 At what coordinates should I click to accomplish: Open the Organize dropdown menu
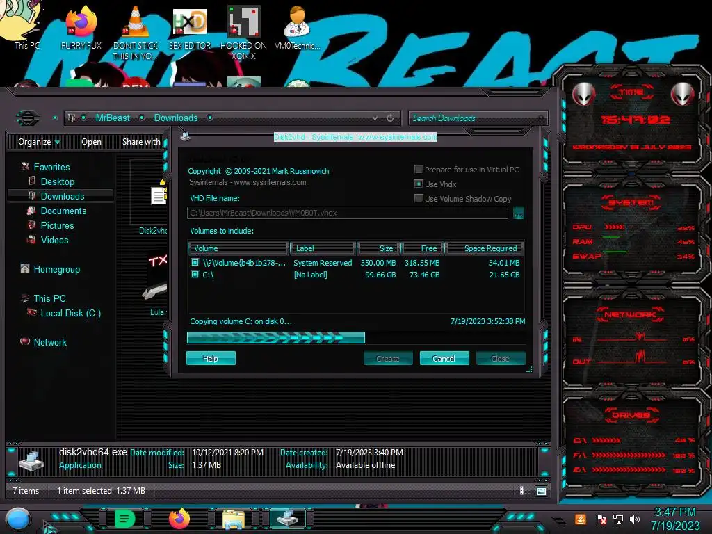pyautogui.click(x=39, y=142)
